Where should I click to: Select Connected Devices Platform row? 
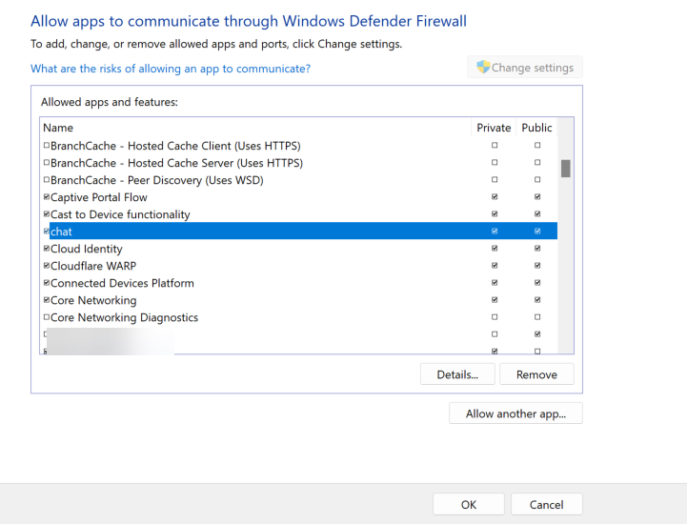pos(300,283)
